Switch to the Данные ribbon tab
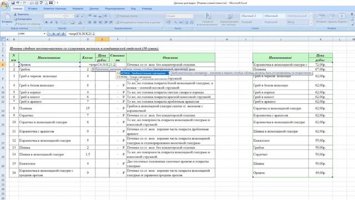The height and width of the screenshot is (200, 355). (x=94, y=9)
